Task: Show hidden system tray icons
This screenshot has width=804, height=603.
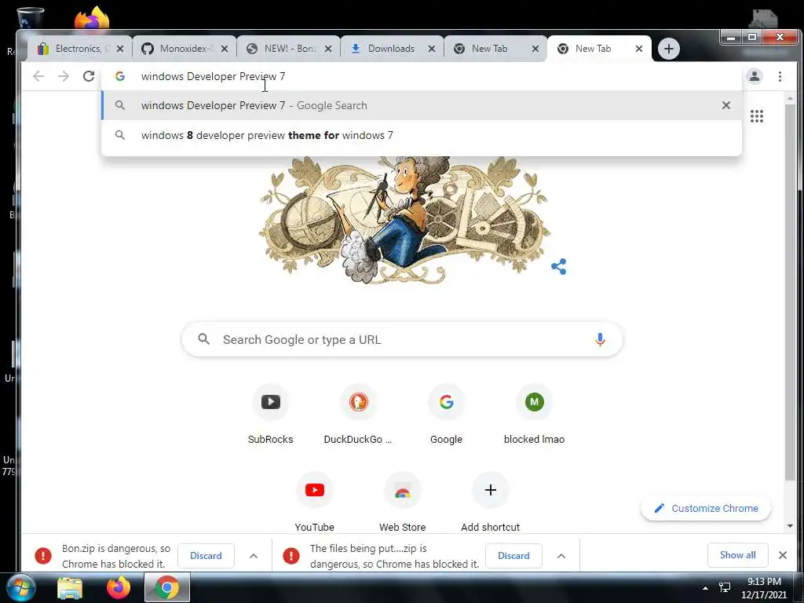Action: click(x=706, y=587)
